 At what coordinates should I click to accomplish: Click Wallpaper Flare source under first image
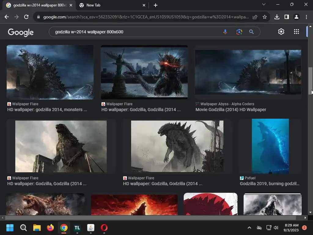pos(25,104)
